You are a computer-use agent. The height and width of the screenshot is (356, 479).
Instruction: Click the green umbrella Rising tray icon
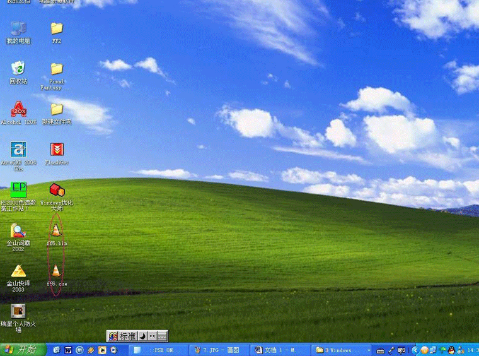click(x=442, y=350)
